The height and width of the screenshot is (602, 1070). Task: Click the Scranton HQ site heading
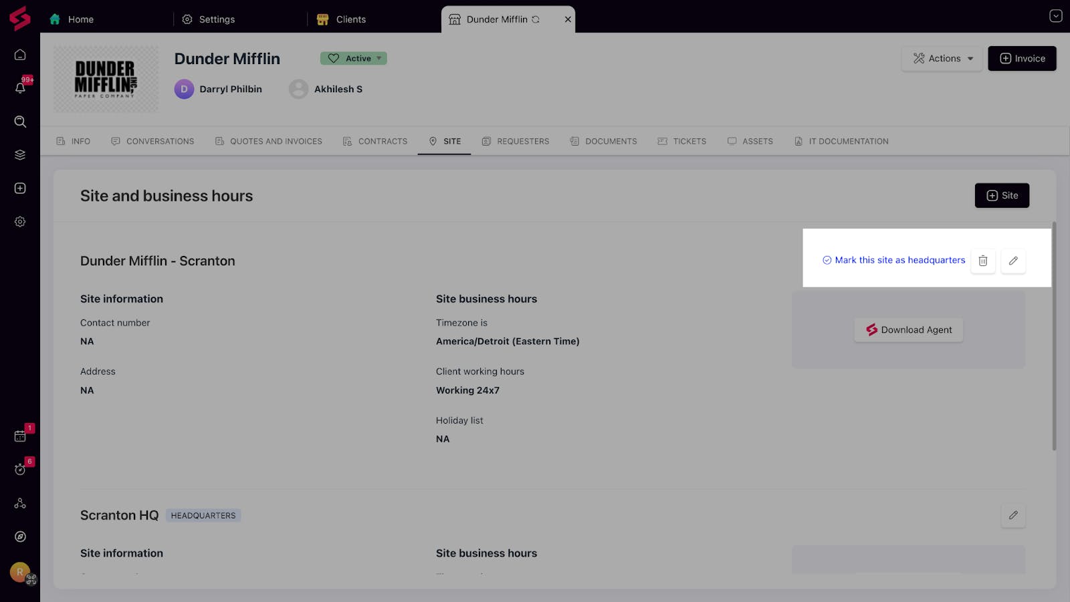point(119,515)
